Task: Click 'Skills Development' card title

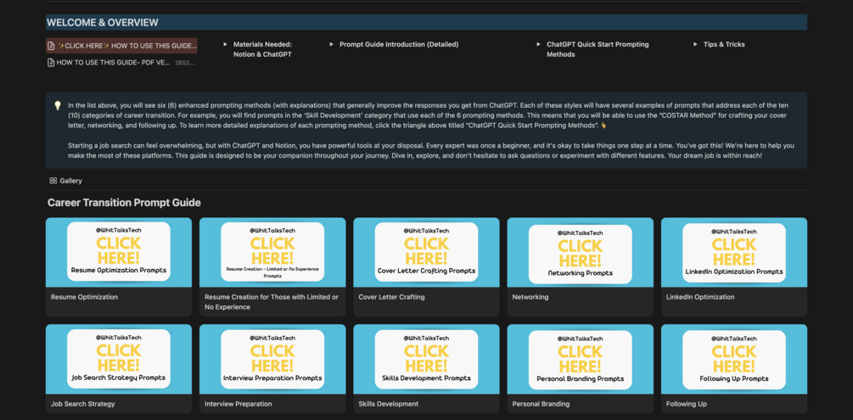Action: (389, 404)
